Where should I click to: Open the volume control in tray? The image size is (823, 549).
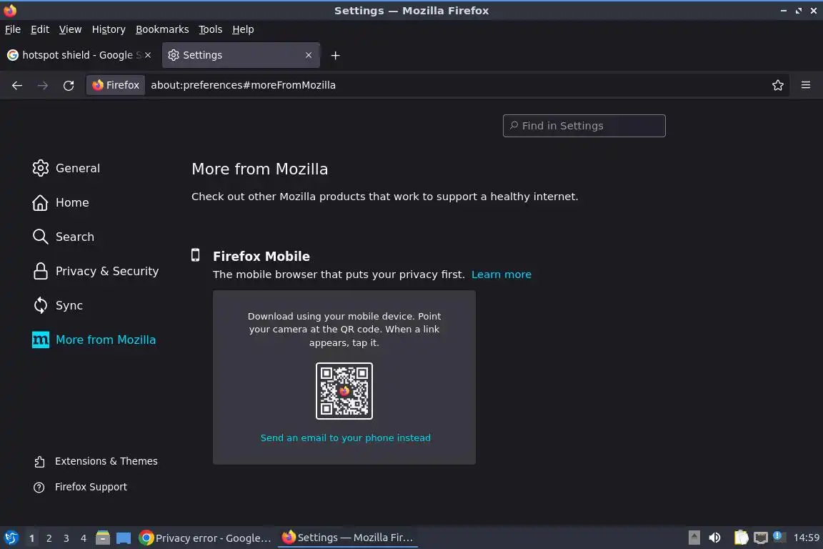(714, 538)
